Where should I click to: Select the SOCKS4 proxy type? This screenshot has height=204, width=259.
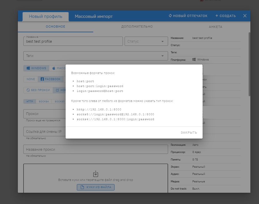click(x=44, y=101)
